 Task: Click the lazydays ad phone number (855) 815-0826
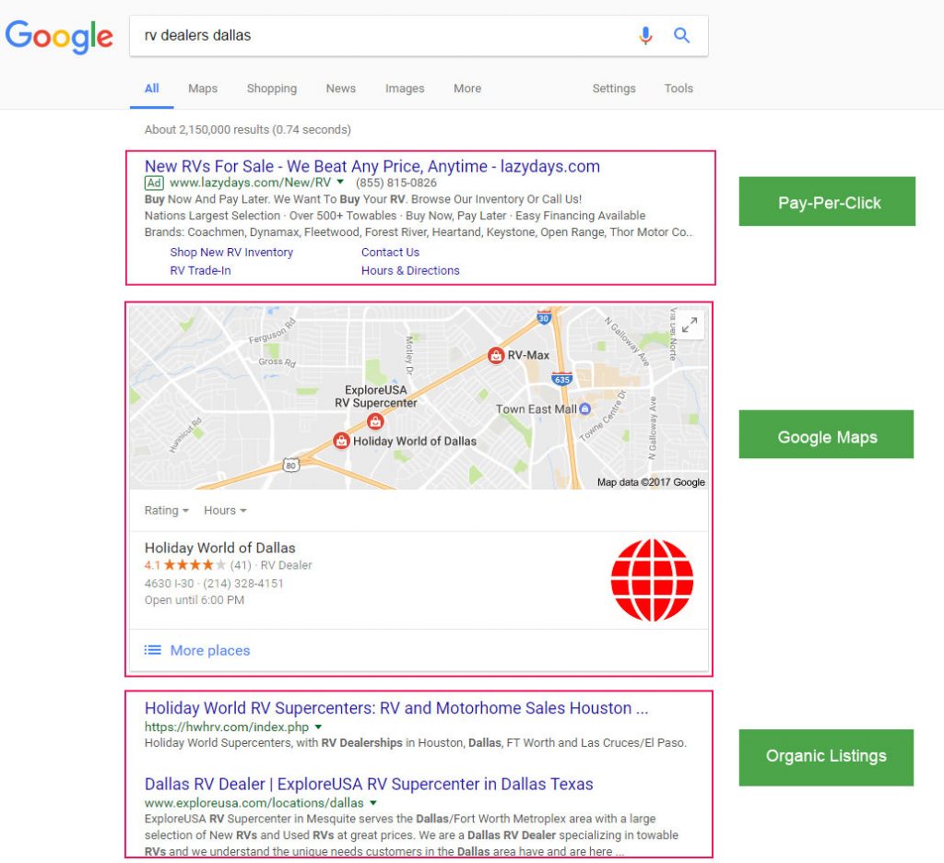(x=396, y=183)
